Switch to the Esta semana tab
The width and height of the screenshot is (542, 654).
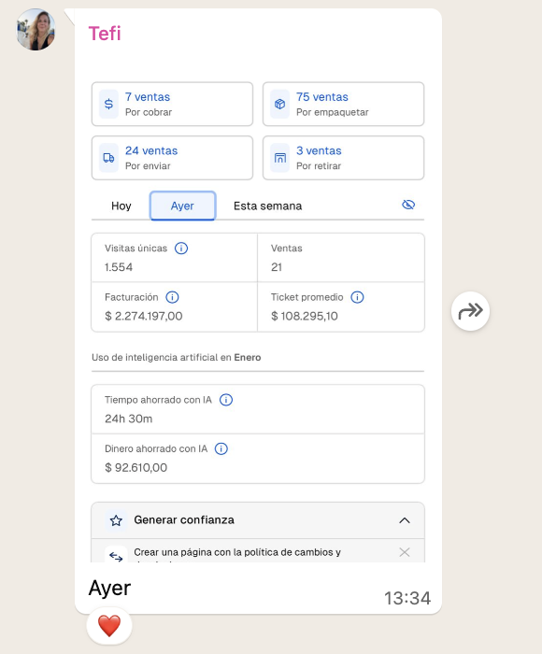tap(267, 206)
